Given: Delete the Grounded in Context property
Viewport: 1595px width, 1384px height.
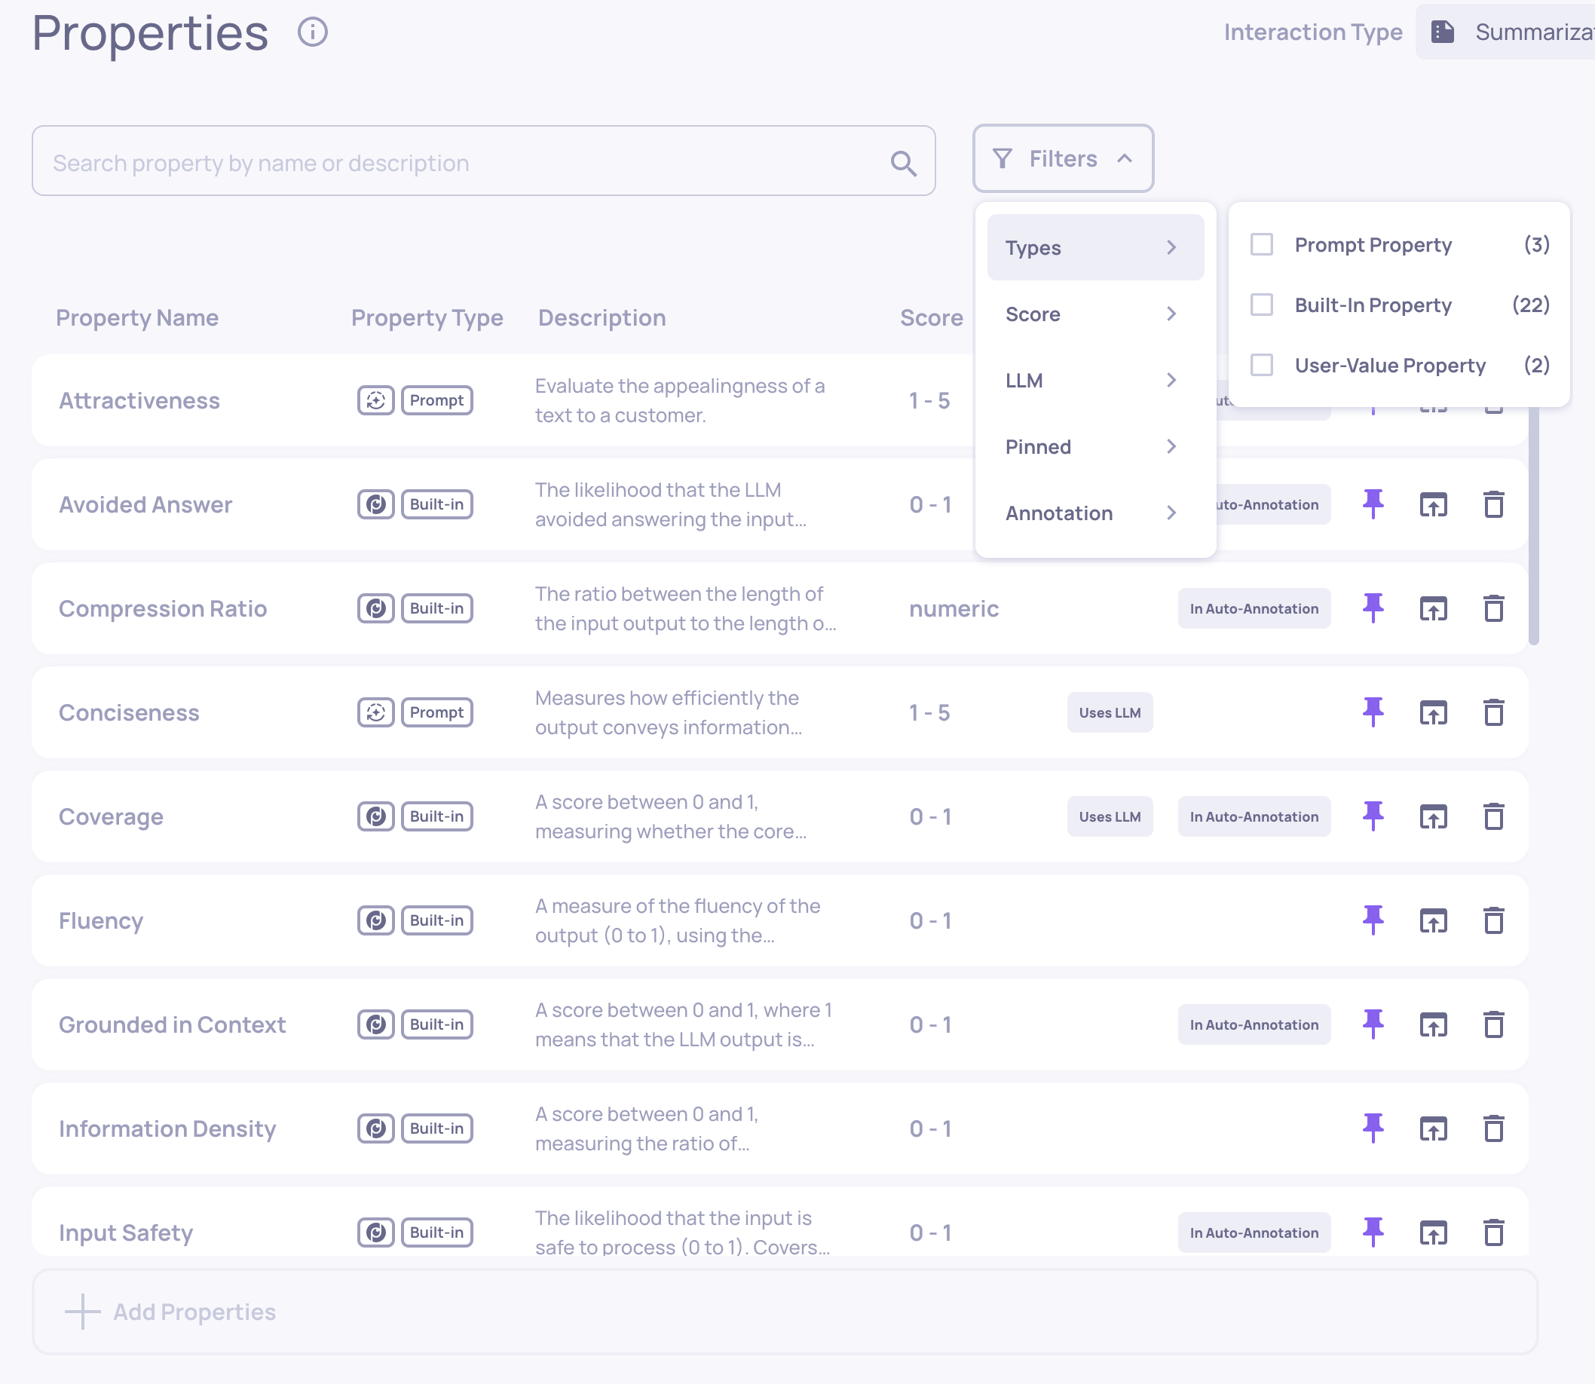Looking at the screenshot, I should (x=1493, y=1024).
